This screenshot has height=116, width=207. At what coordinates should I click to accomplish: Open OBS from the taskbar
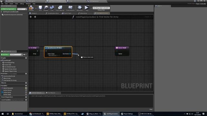146,114
